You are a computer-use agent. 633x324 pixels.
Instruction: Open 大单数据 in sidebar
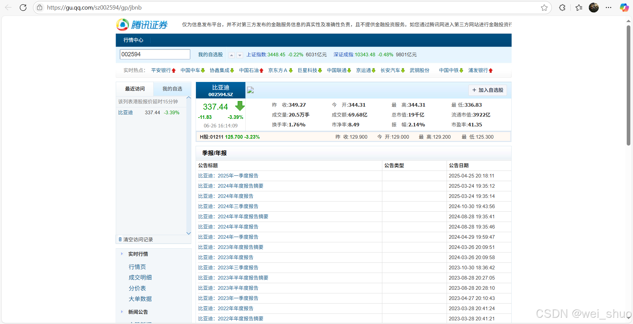coord(140,299)
